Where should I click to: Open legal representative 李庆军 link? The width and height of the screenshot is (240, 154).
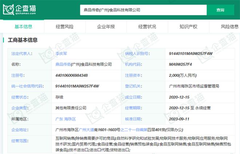click(x=61, y=53)
